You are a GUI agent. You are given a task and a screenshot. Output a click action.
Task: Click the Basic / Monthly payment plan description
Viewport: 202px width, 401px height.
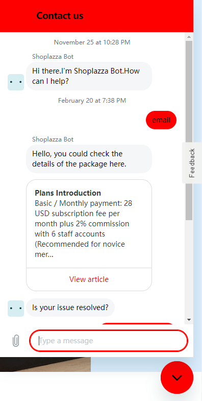(x=84, y=229)
